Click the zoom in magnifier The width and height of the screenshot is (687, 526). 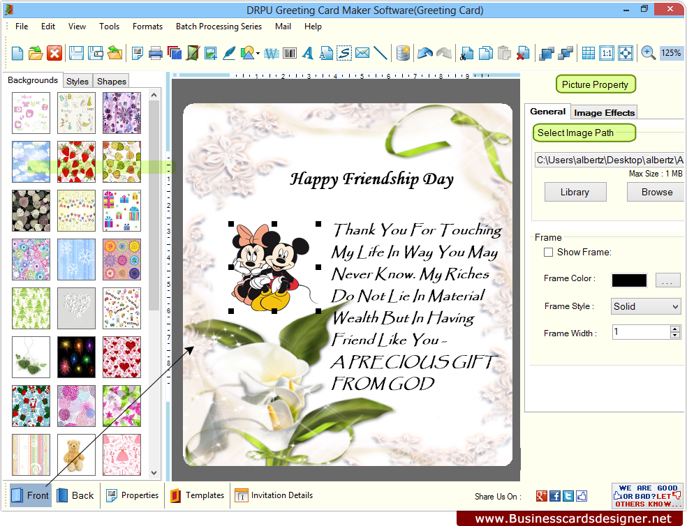pos(648,54)
